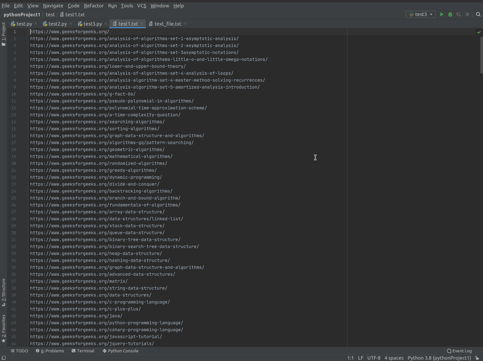Open the Terminal tool window
483x361 pixels.
(x=83, y=351)
